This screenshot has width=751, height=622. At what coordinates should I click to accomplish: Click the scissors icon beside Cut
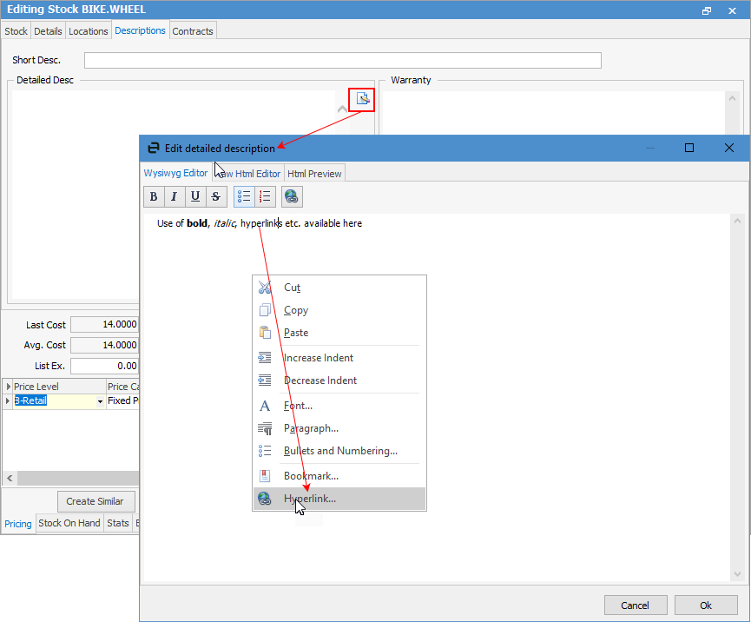click(265, 287)
